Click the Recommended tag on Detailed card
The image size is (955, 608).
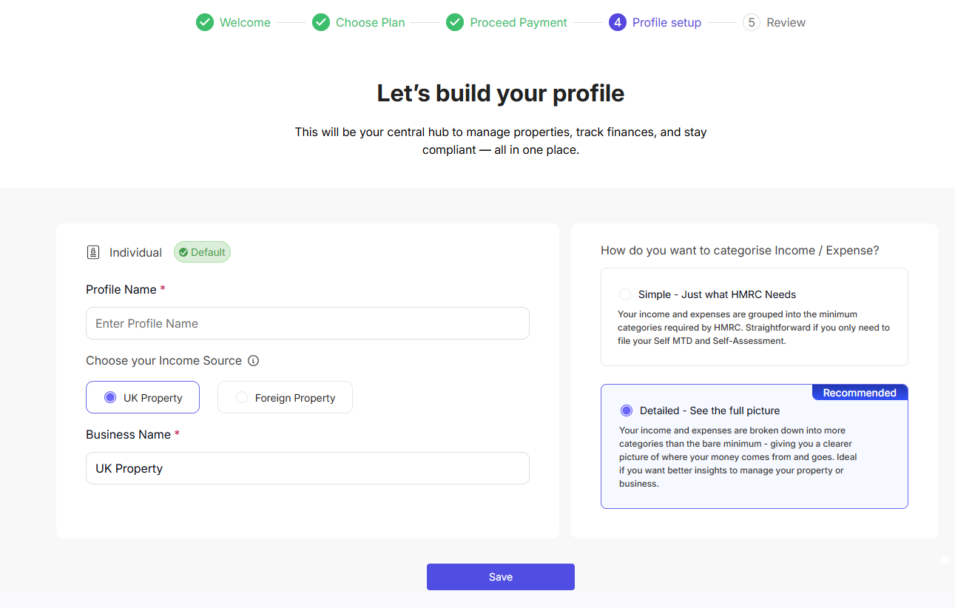click(x=860, y=393)
